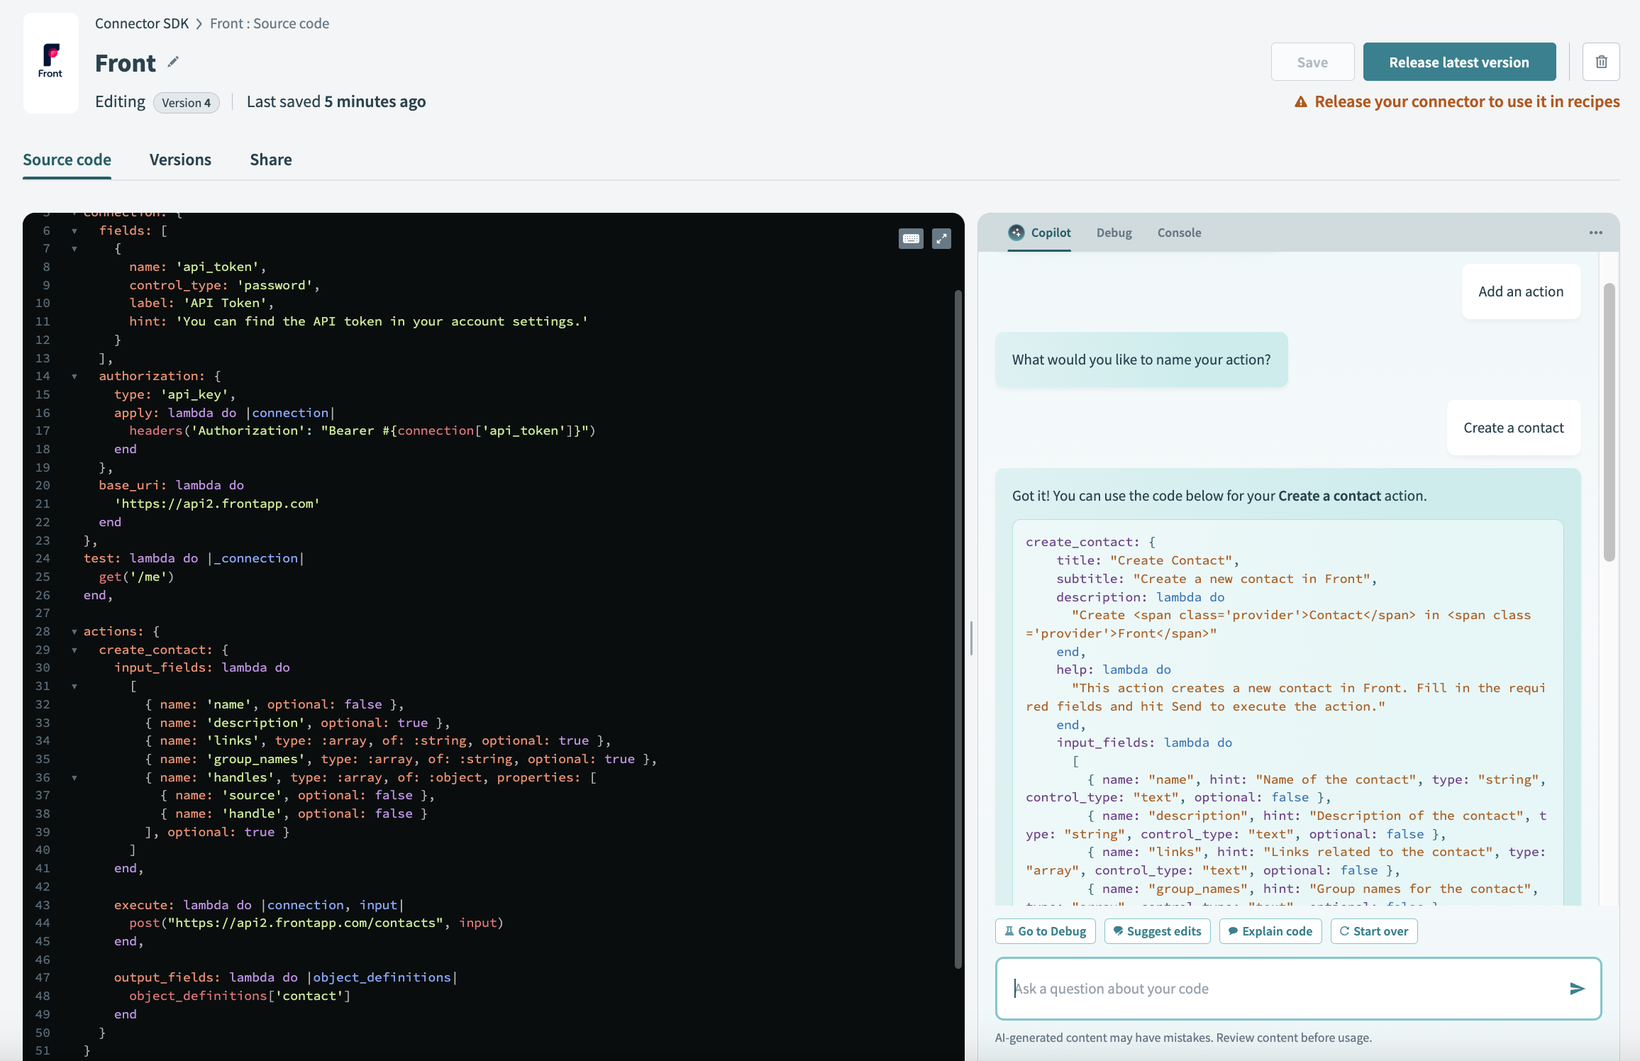Collapse the authorization block at line 14
This screenshot has width=1640, height=1061.
(x=74, y=376)
